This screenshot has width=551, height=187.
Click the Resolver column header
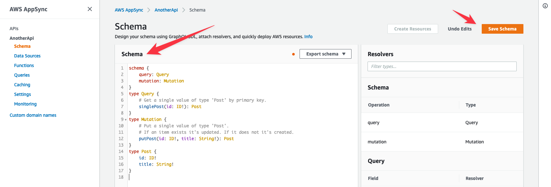click(474, 178)
